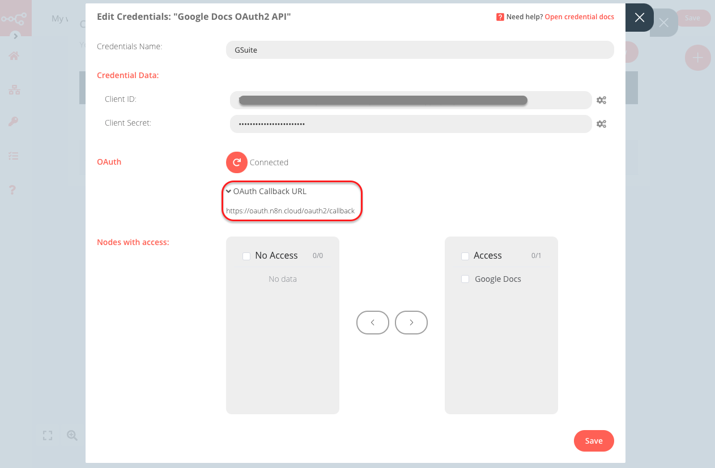Click the Help question mark icon
The width and height of the screenshot is (715, 468).
12,190
